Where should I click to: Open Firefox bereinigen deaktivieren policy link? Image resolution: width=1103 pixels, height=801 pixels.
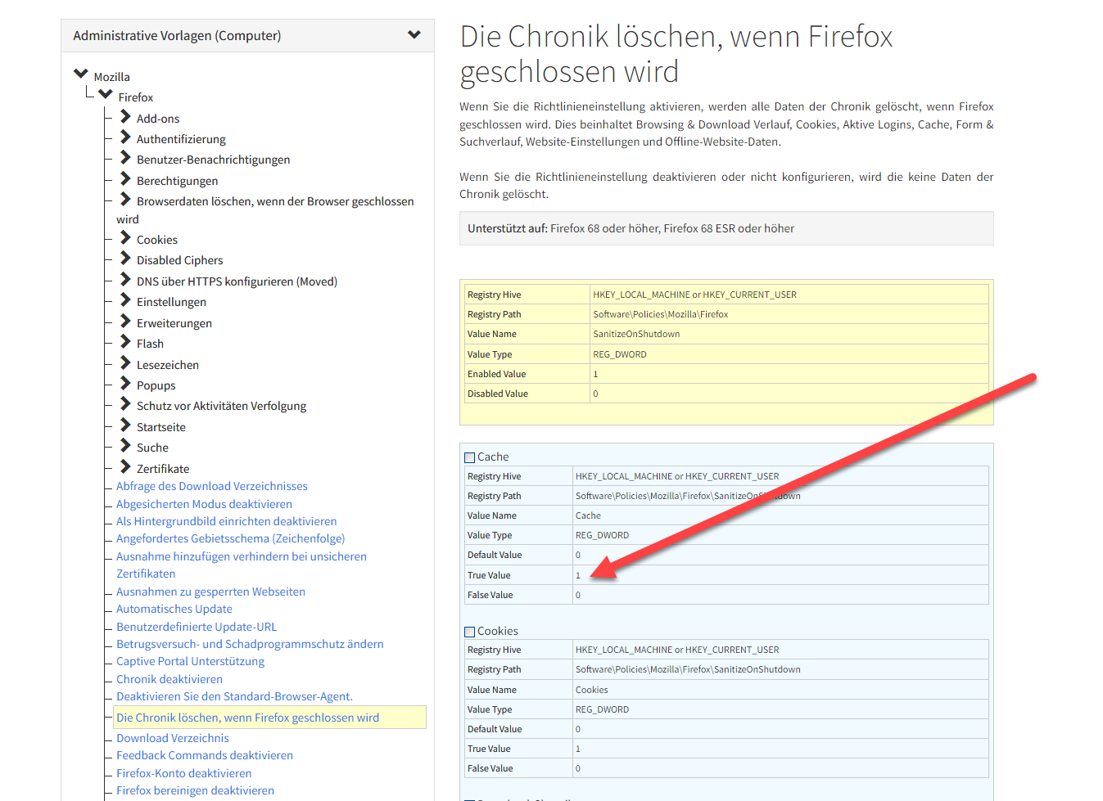pyautogui.click(x=195, y=790)
